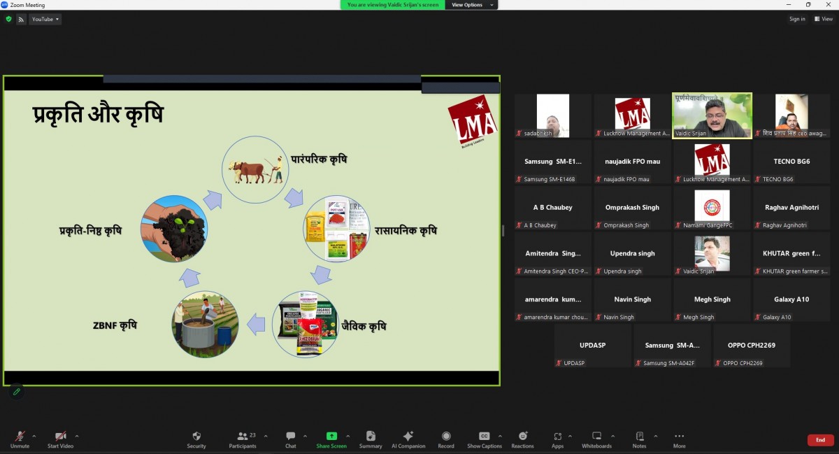Open the View layout menu
The image size is (839, 454).
pos(823,19)
